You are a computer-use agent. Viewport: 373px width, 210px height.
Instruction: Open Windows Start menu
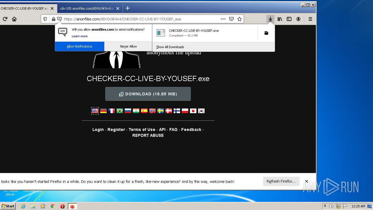pos(8,206)
